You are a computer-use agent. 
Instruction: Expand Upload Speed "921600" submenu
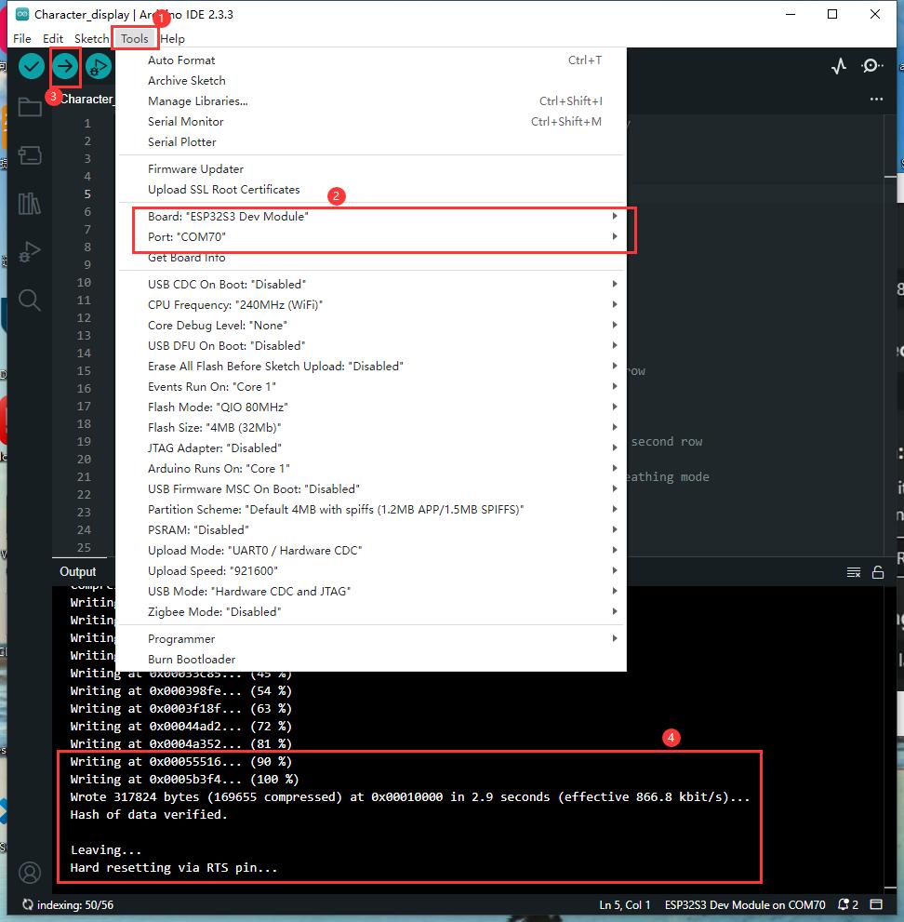pos(371,571)
